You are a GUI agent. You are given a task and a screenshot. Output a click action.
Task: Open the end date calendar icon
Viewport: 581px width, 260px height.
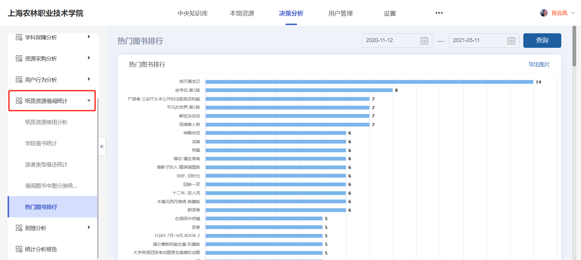click(511, 41)
